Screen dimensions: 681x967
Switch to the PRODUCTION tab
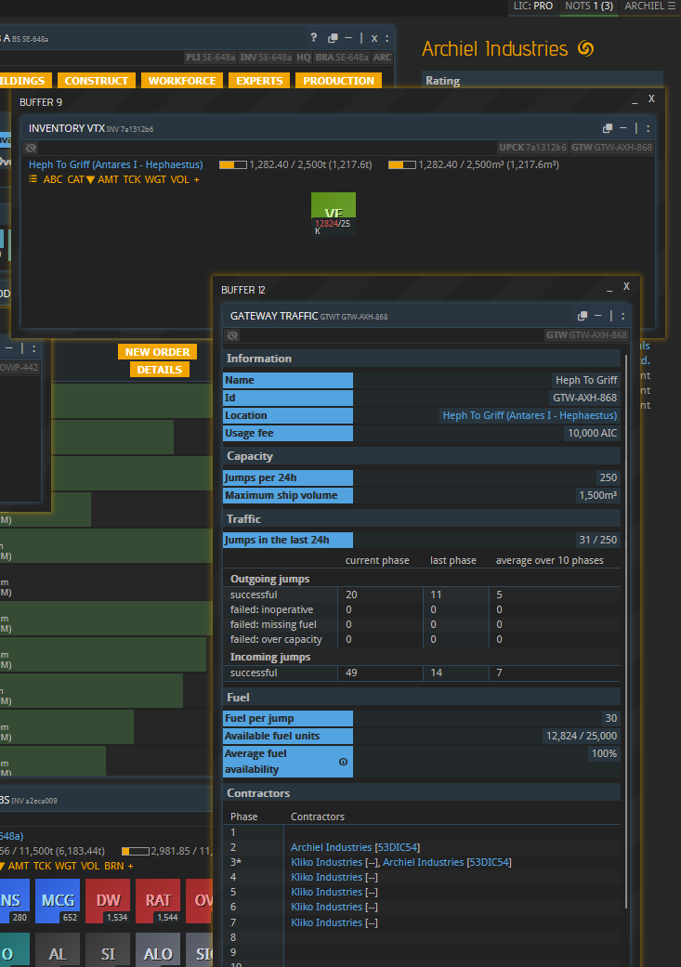tap(338, 81)
